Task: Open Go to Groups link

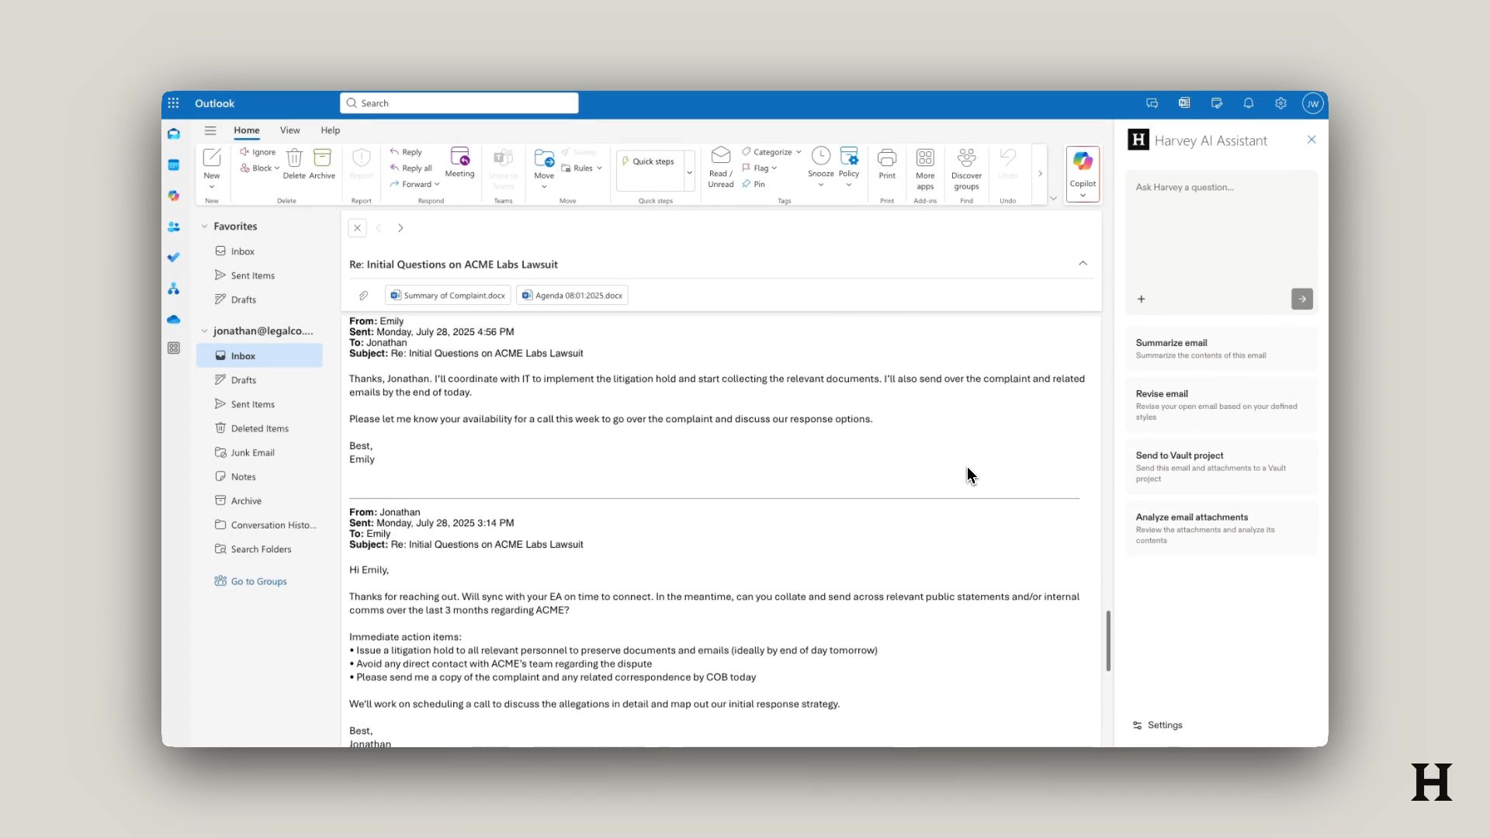Action: (x=251, y=581)
